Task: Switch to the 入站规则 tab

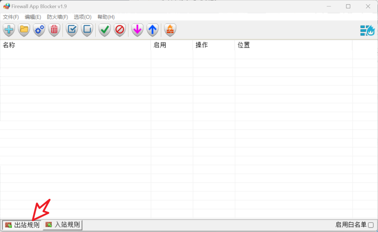Action: (x=63, y=225)
